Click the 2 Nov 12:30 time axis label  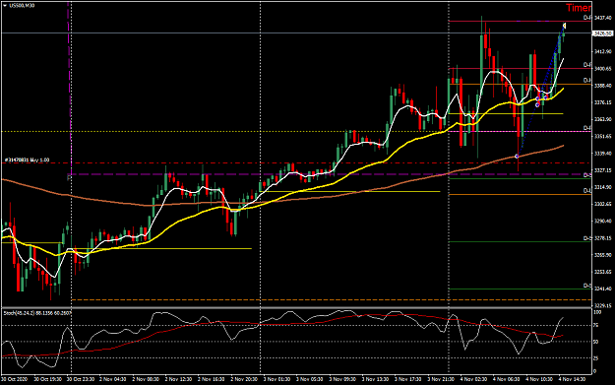(x=178, y=379)
